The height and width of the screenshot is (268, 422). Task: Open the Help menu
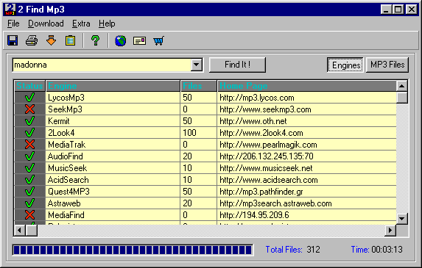point(107,23)
